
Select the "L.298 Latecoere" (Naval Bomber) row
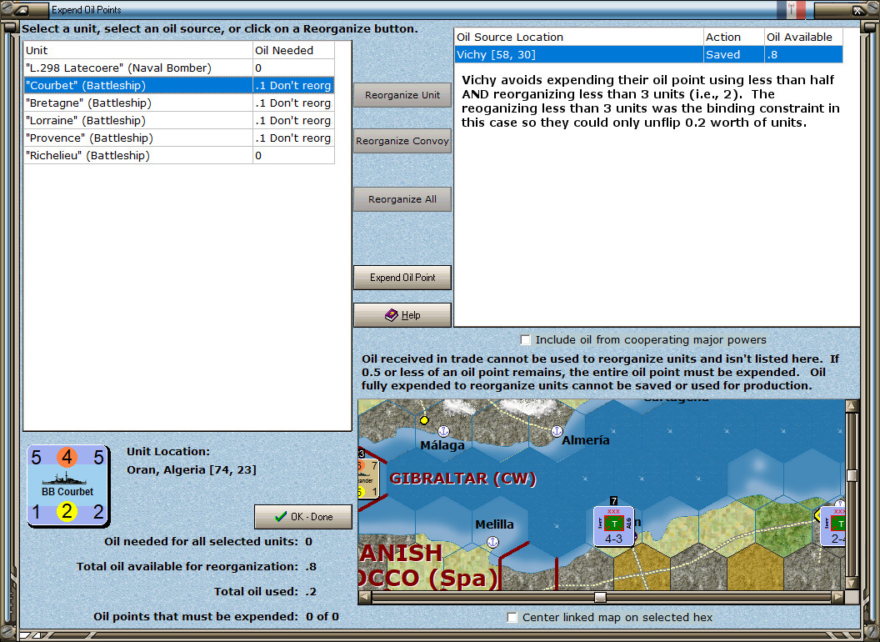[x=179, y=68]
